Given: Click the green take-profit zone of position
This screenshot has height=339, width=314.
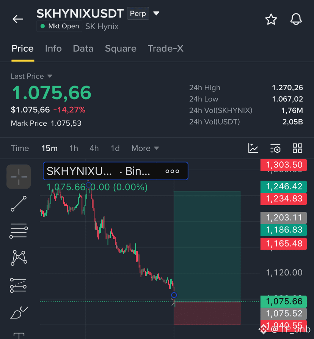Looking at the screenshot, I should pyautogui.click(x=207, y=246).
